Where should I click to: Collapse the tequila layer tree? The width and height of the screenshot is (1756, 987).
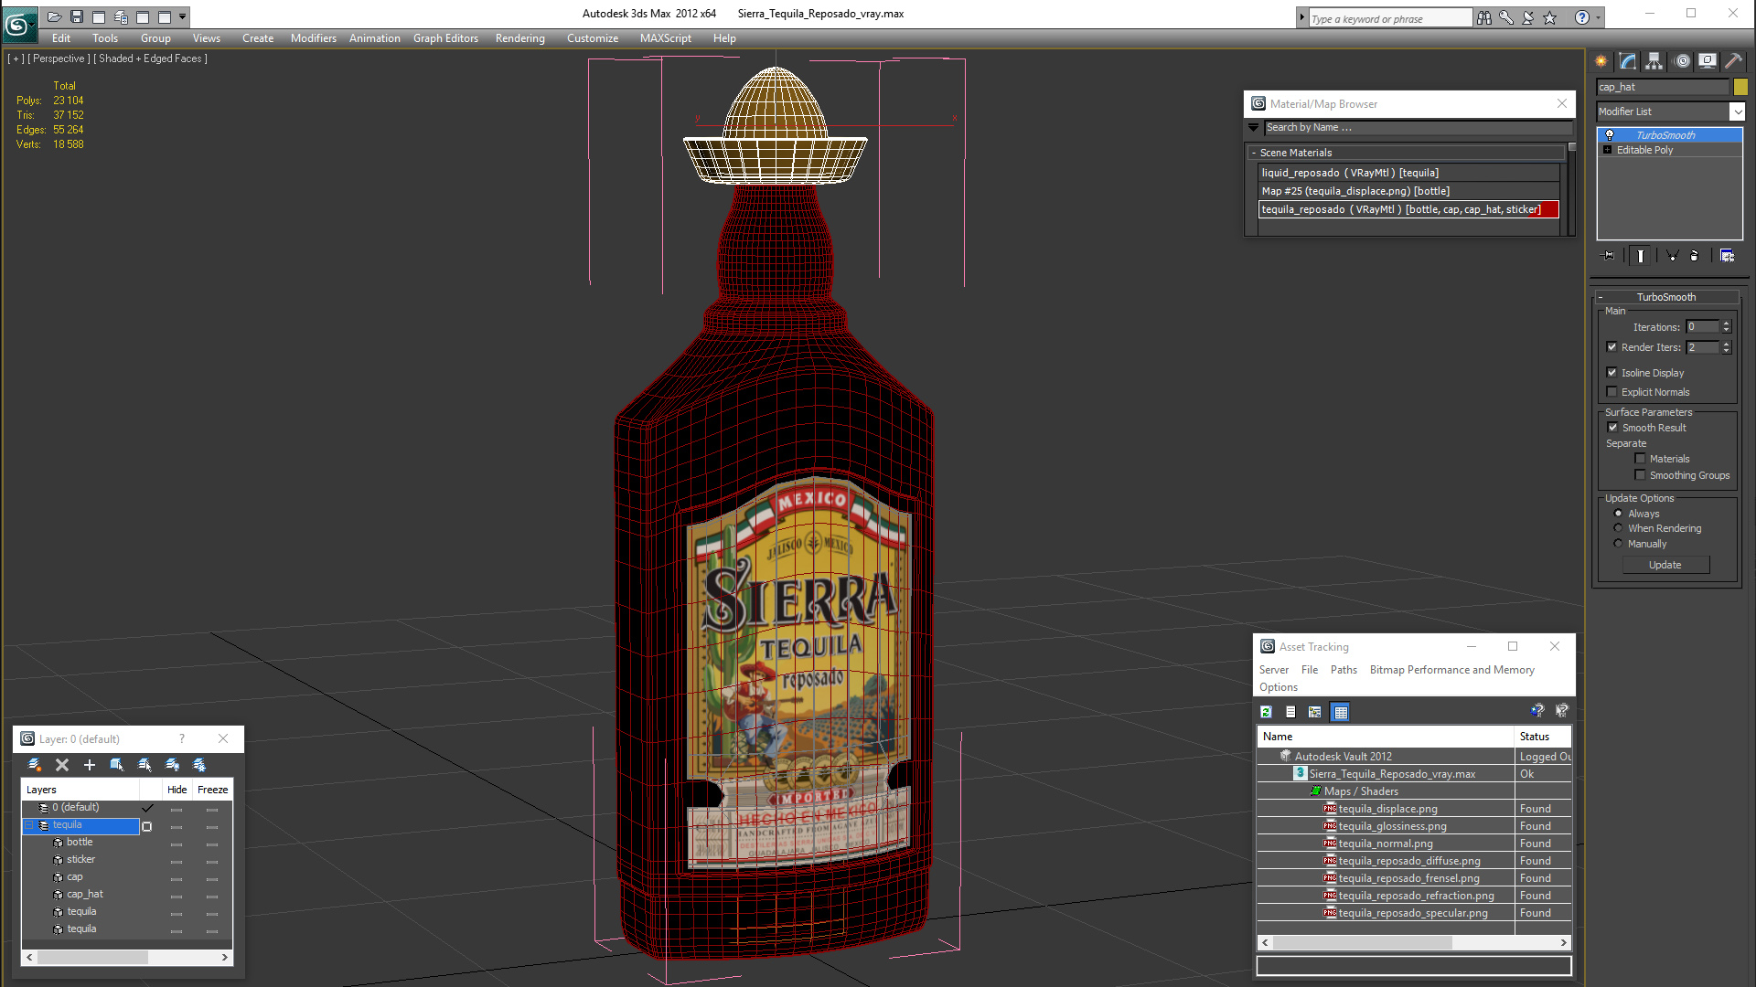point(28,825)
